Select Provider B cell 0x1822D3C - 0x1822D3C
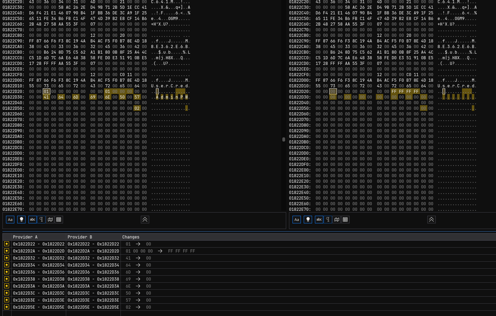The height and width of the screenshot is (316, 496). pos(93,293)
